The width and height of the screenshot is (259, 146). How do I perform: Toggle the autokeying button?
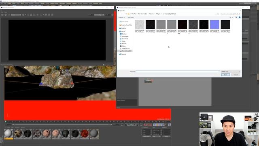pyautogui.click(x=148, y=125)
